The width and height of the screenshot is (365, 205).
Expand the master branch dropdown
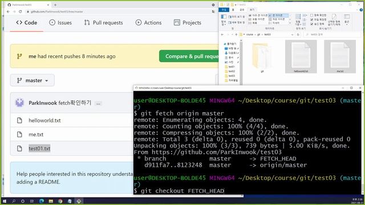(33, 80)
